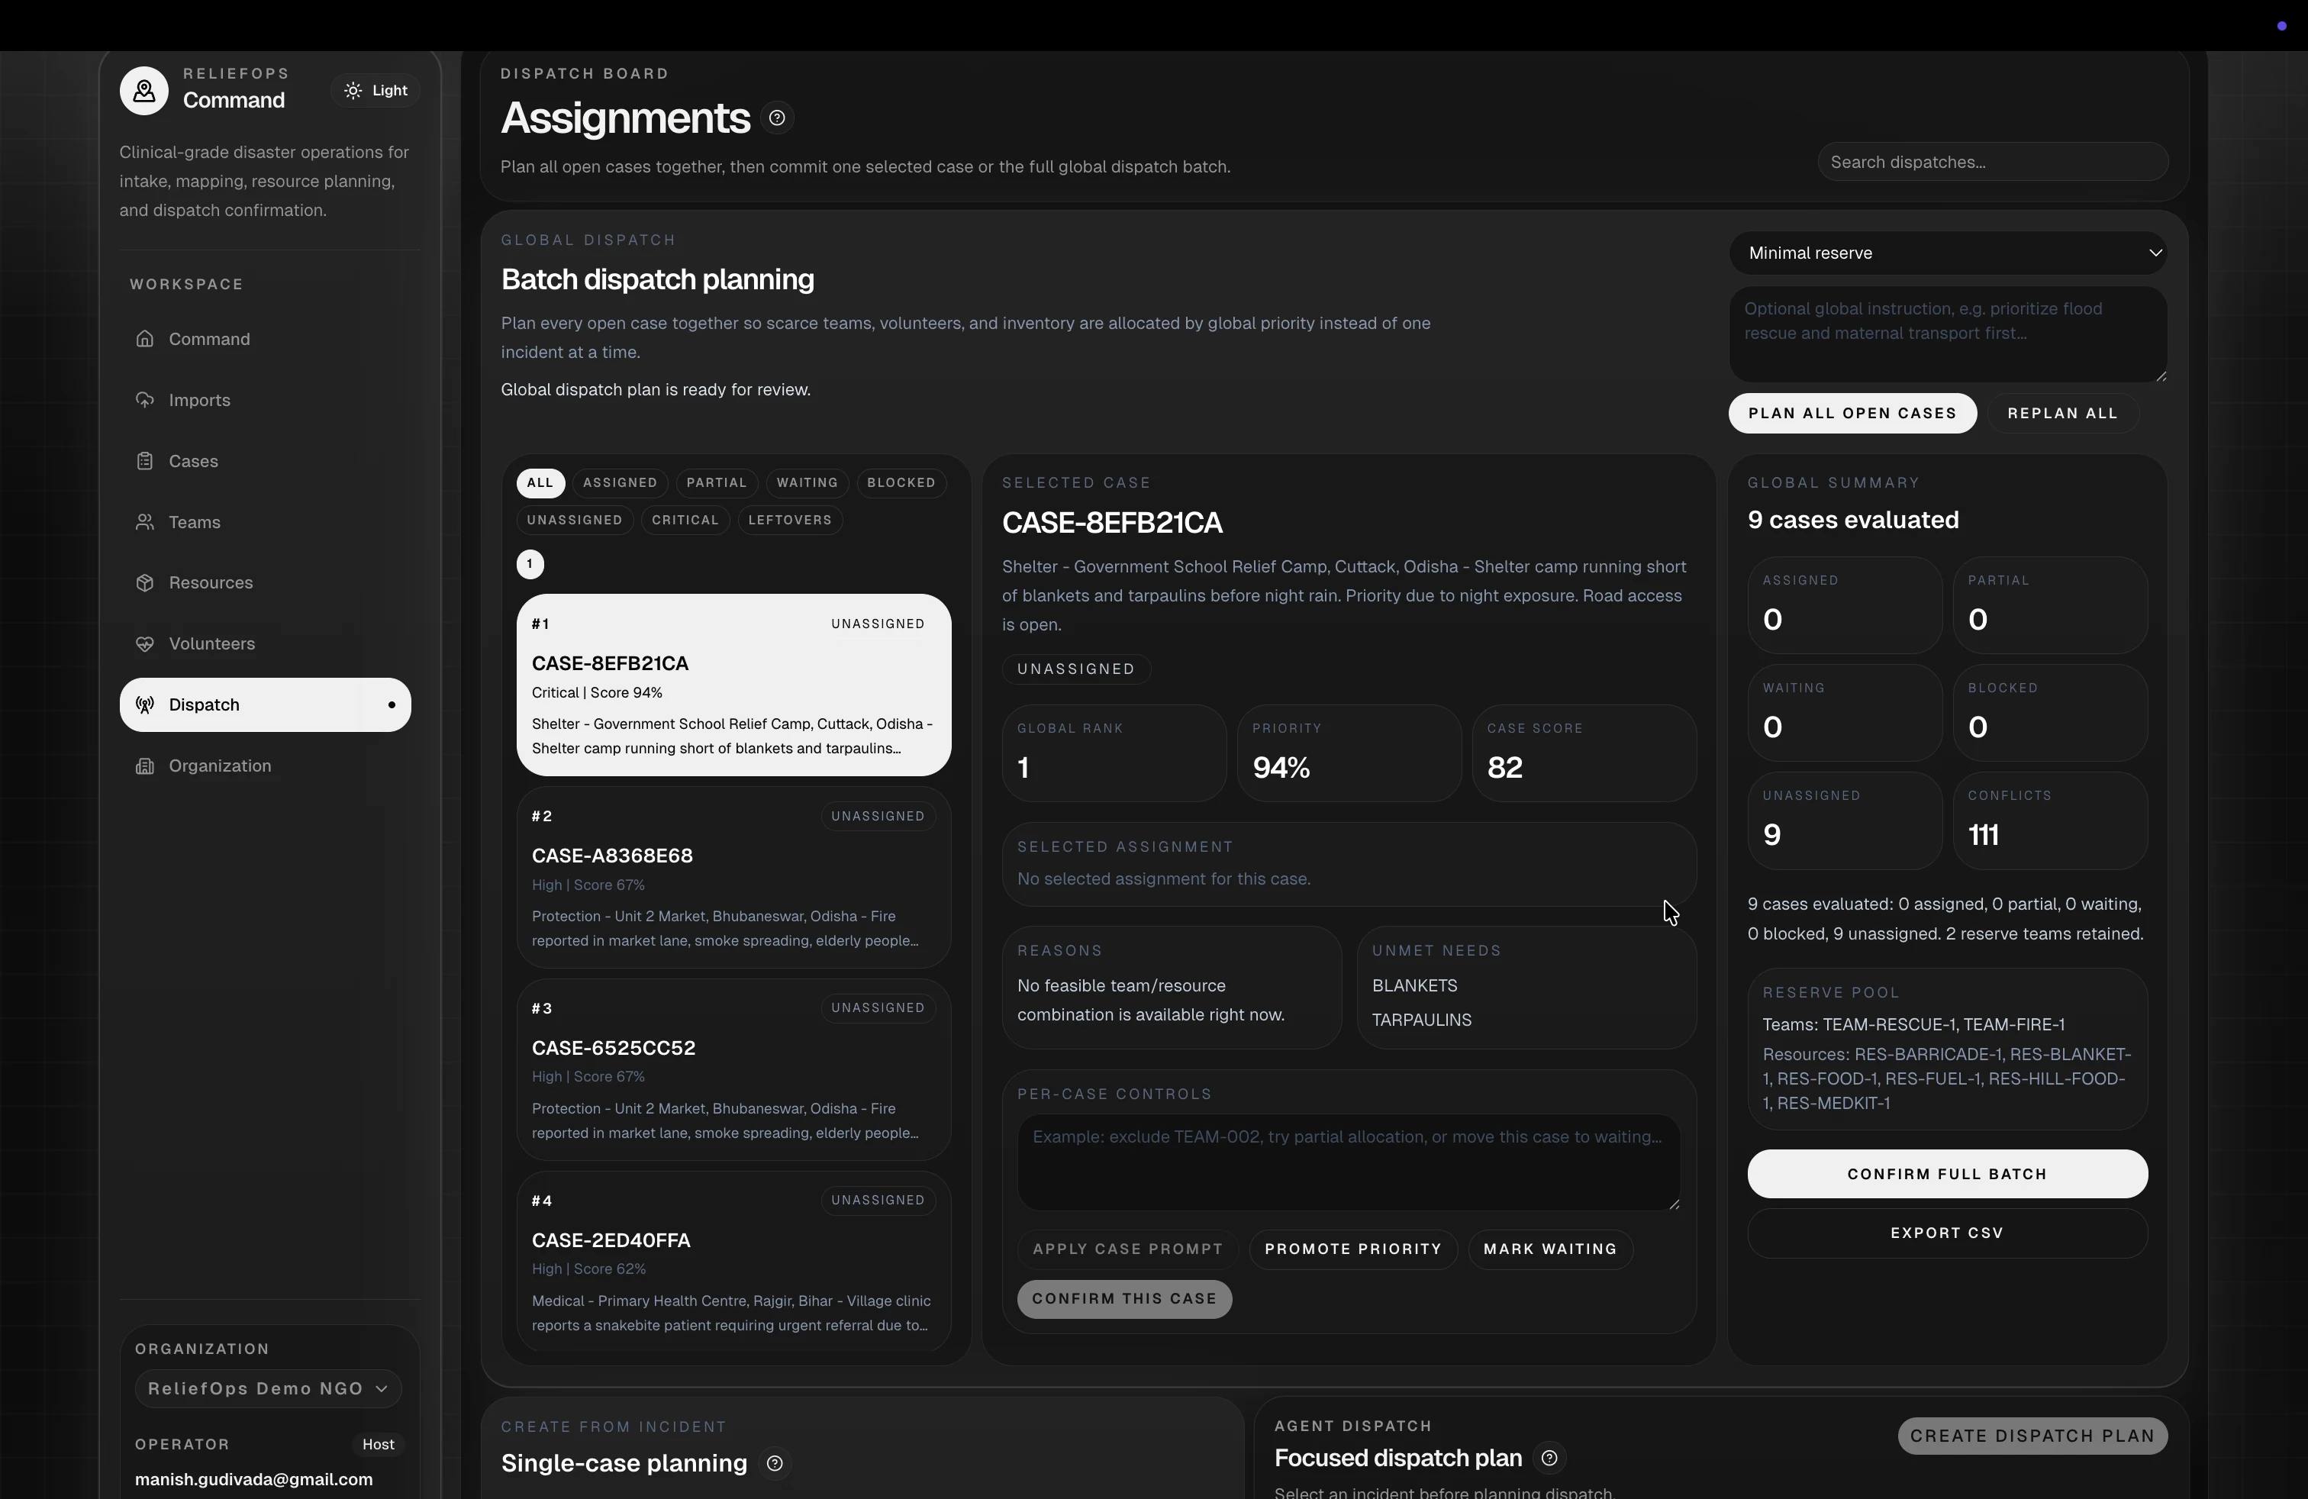The height and width of the screenshot is (1499, 2308).
Task: Click the Priority 94% stat tile
Action: pyautogui.click(x=1349, y=753)
